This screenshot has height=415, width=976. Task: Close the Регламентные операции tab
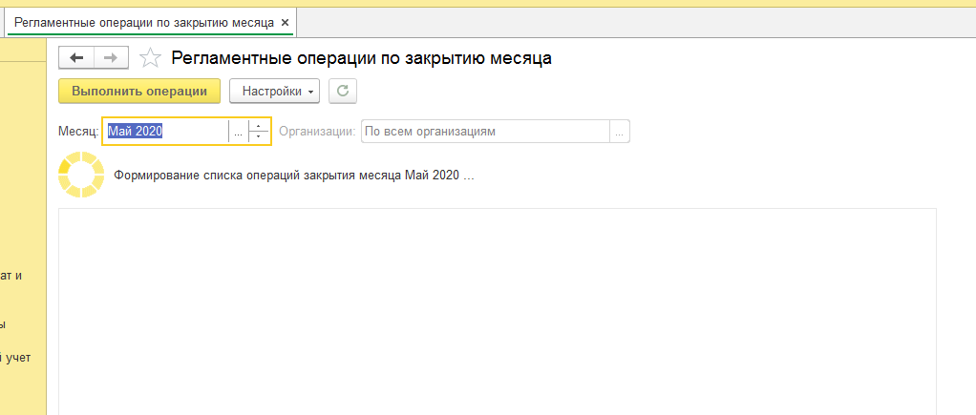[x=286, y=23]
